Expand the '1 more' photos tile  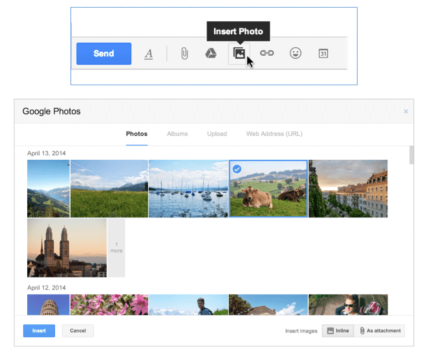[116, 247]
